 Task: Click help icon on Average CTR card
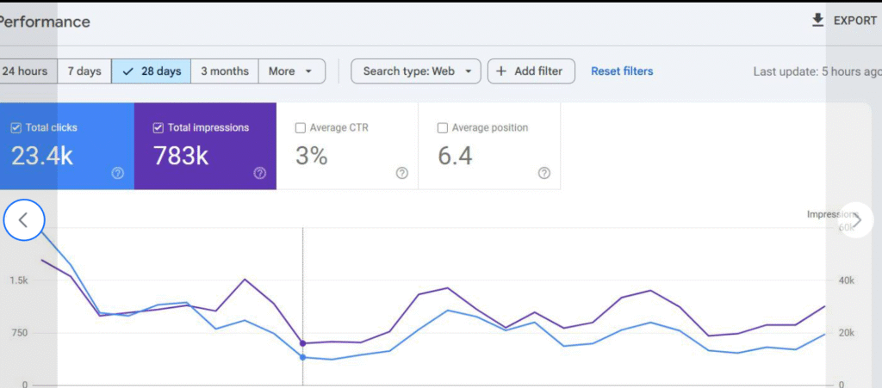[401, 173]
